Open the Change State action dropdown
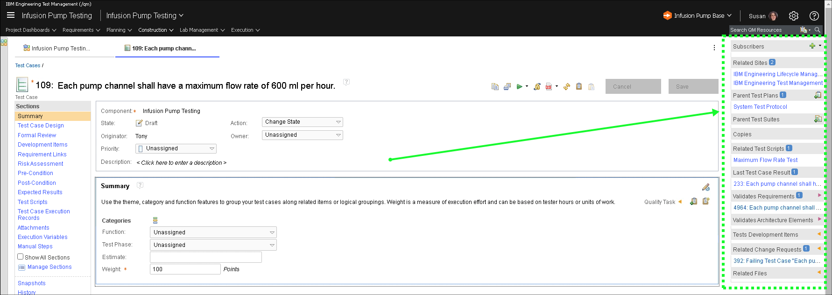The image size is (832, 295). tap(302, 122)
